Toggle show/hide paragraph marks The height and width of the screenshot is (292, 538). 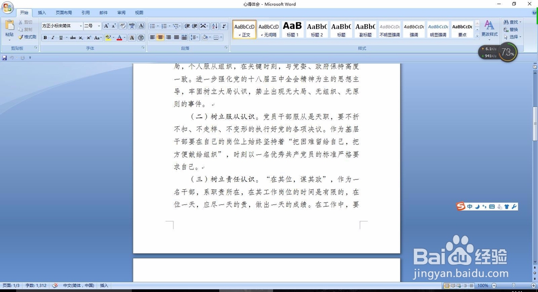[x=224, y=26]
